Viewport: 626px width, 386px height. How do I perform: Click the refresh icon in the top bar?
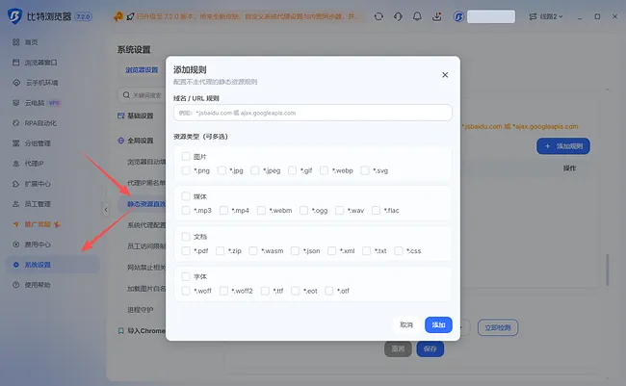[378, 16]
